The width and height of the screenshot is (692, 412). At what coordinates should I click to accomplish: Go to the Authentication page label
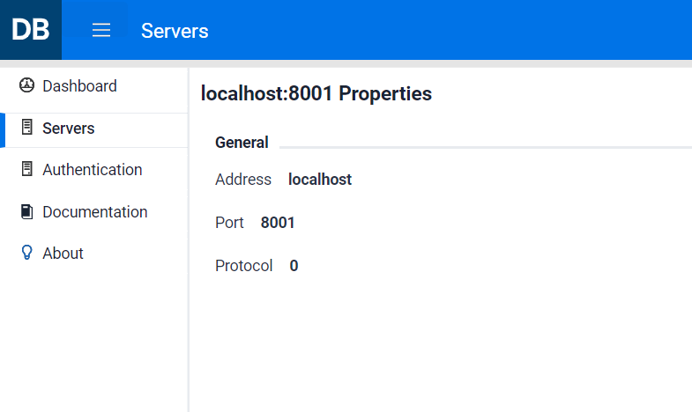click(92, 170)
